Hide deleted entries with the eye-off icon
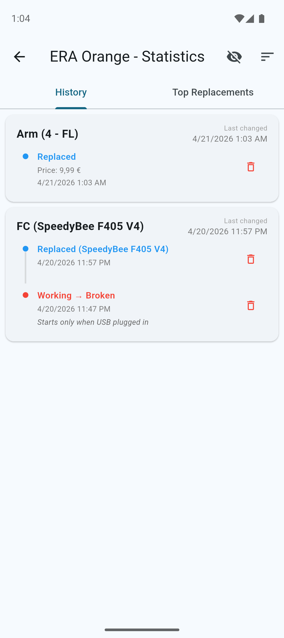 [x=234, y=57]
